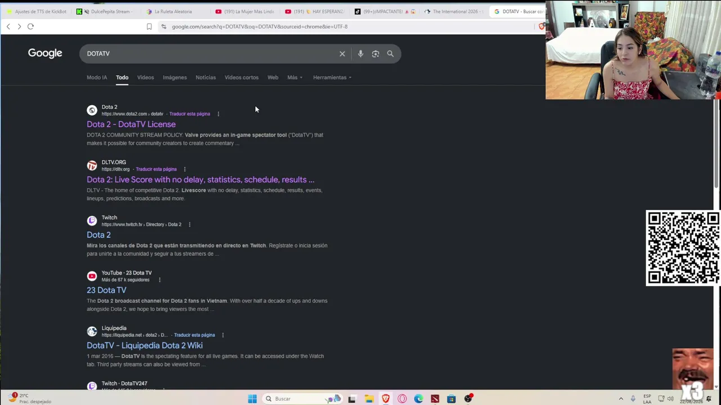Switch to the Modo IA tab
The width and height of the screenshot is (721, 405).
pyautogui.click(x=97, y=78)
